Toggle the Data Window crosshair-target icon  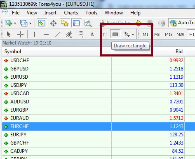[53, 23]
